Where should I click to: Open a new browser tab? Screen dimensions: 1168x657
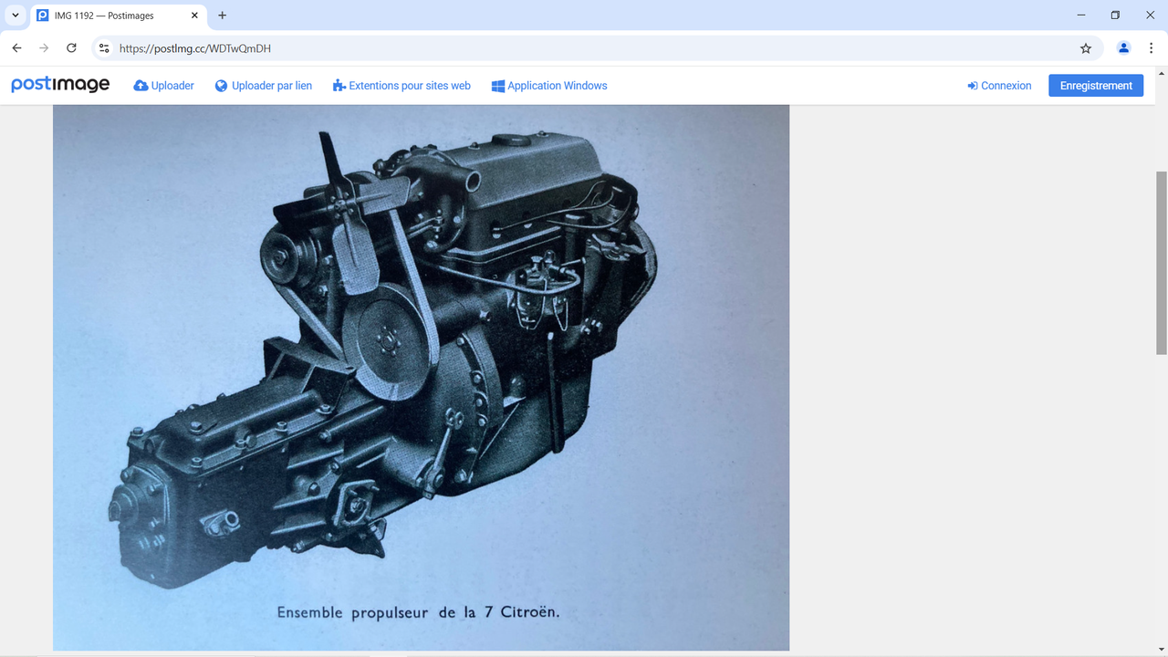coord(223,16)
